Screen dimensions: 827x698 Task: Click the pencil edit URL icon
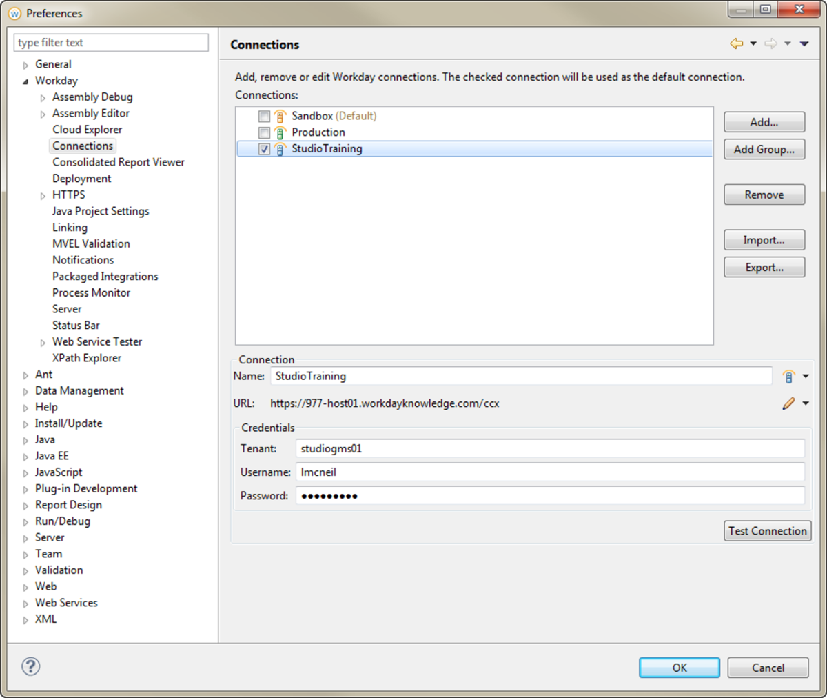tap(789, 403)
